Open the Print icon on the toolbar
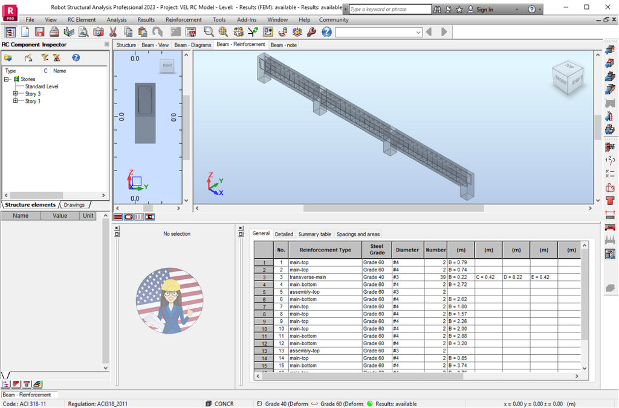 click(x=55, y=32)
